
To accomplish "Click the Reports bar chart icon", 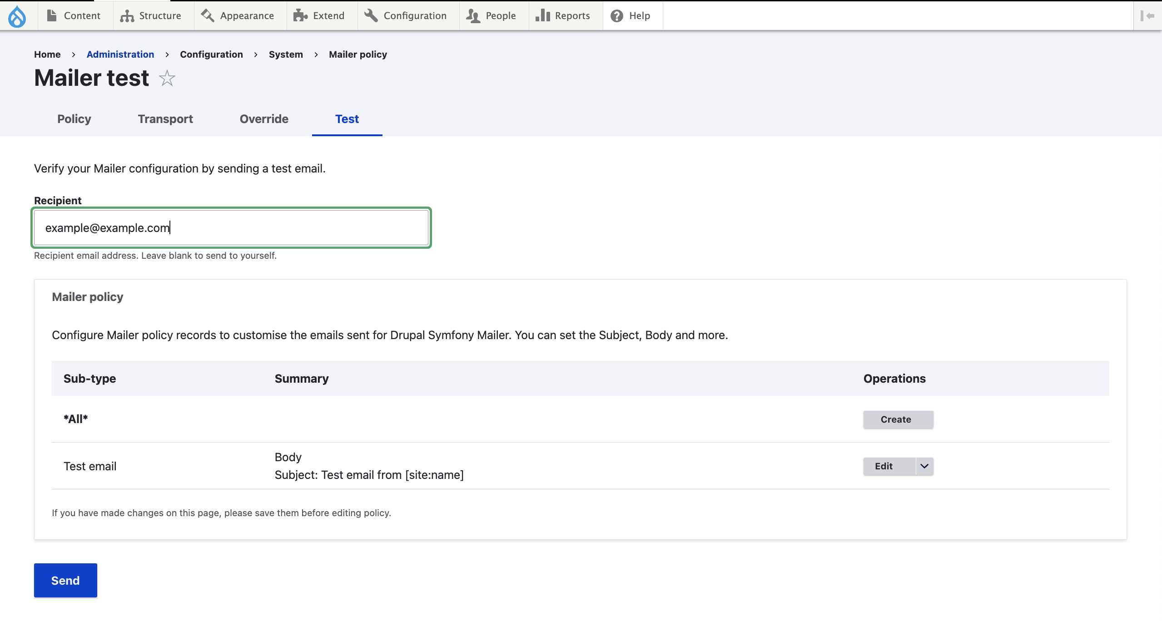I will [x=542, y=15].
